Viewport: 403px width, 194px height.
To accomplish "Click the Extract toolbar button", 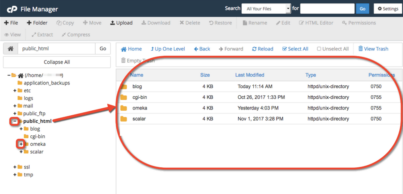I will pyautogui.click(x=42, y=35).
